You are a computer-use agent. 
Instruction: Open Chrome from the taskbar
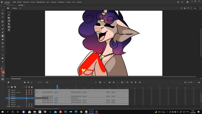point(81,112)
